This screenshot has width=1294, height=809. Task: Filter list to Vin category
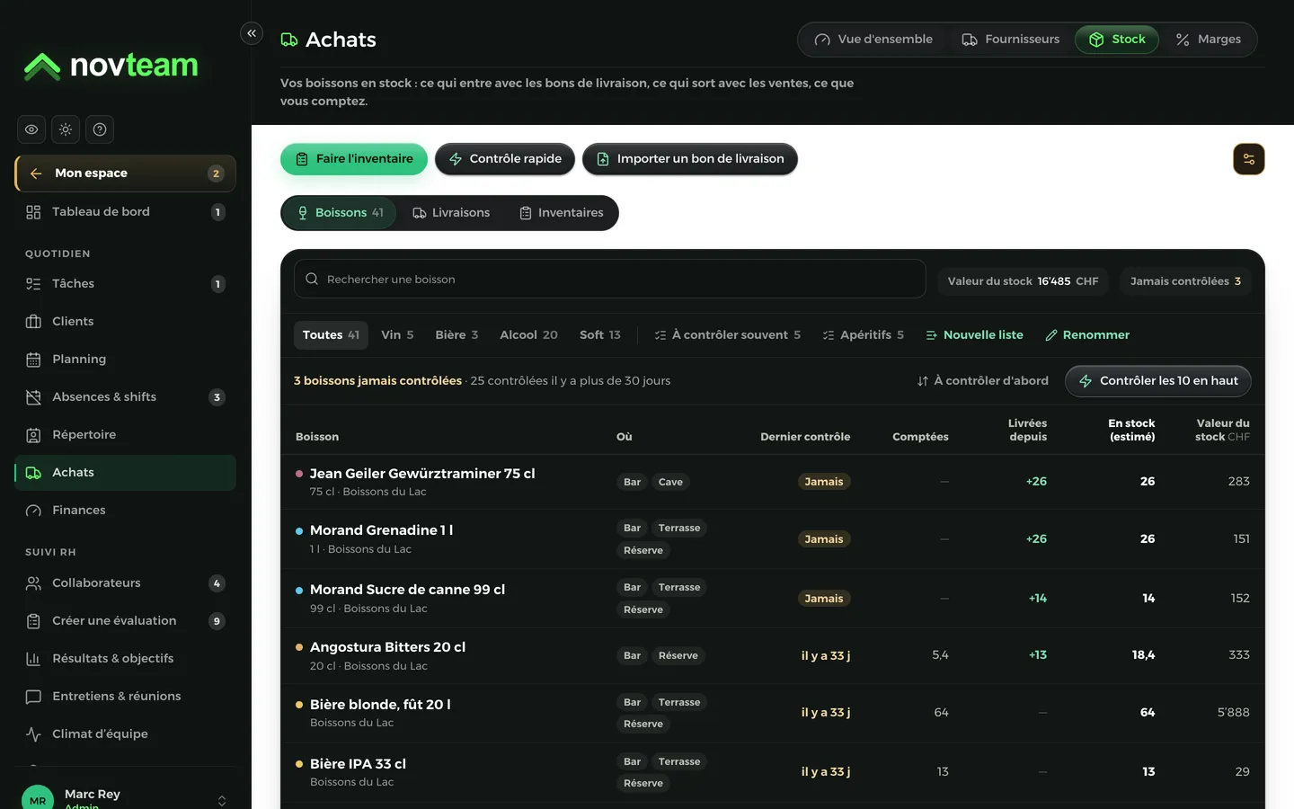[397, 335]
